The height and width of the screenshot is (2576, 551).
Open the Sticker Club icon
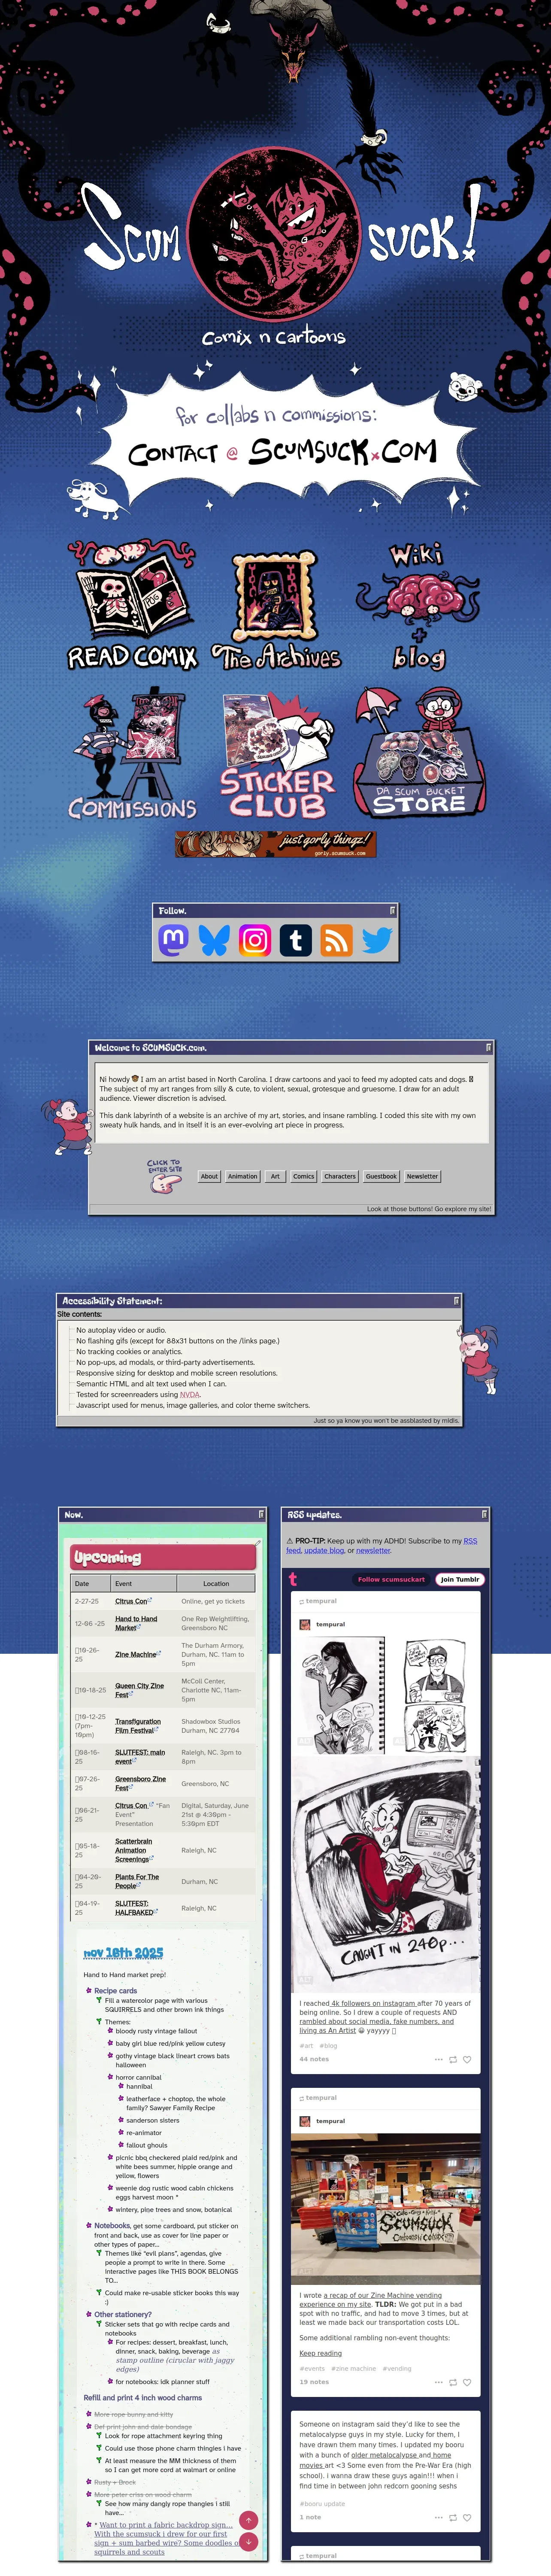(278, 755)
